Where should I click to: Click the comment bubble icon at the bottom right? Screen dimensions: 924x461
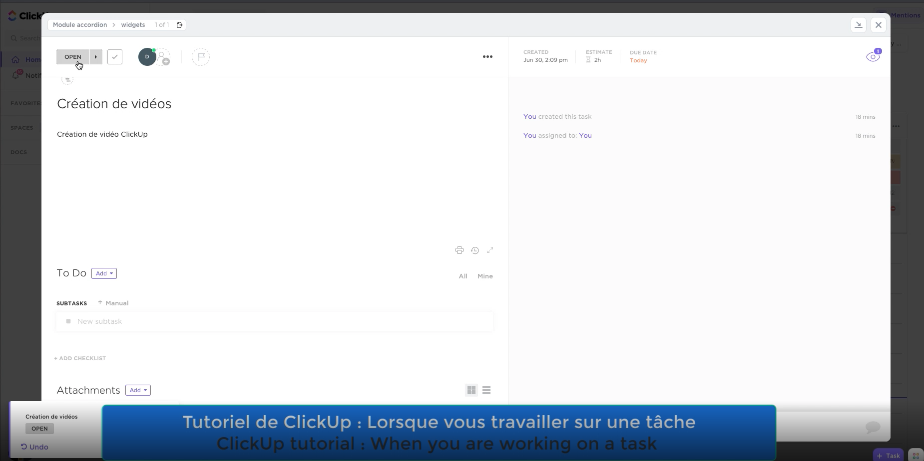point(873,427)
